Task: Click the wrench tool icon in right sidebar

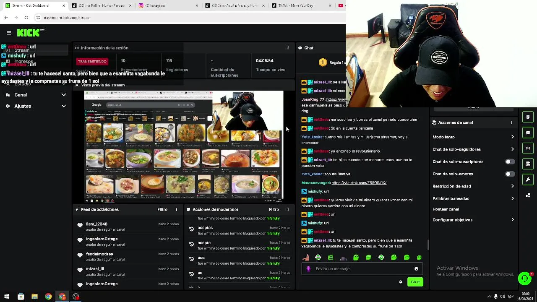Action: click(x=528, y=180)
